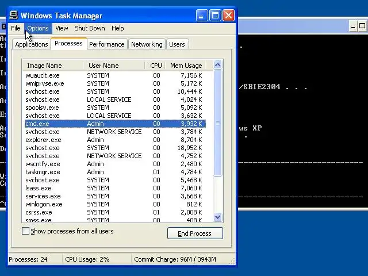Open the File menu
The width and height of the screenshot is (368, 276).
click(16, 28)
